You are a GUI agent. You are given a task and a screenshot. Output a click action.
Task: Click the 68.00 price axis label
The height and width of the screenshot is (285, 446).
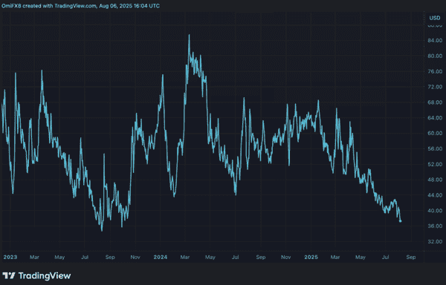point(435,102)
